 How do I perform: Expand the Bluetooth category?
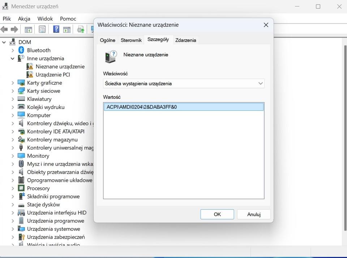point(13,50)
